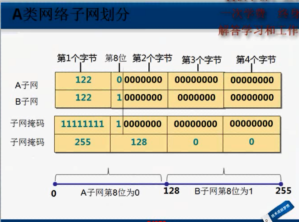Click the B子网 row label
The height and width of the screenshot is (222, 299).
(27, 102)
